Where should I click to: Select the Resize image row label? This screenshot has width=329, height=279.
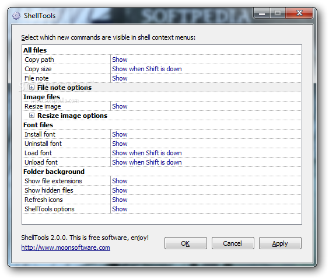[x=43, y=106]
